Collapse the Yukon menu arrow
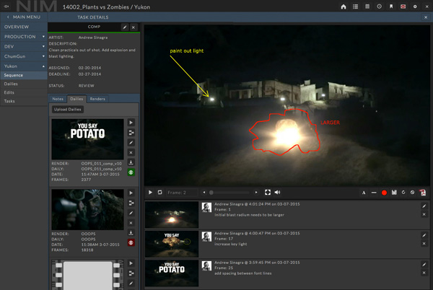Viewport: 433px width, 290px height. pyautogui.click(x=43, y=66)
